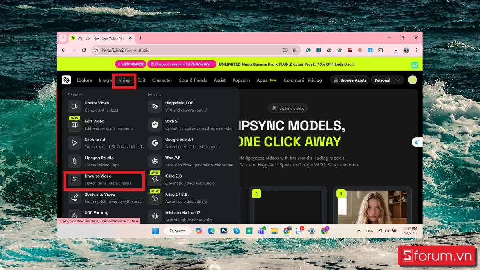
Task: Select the Click to Ad cursor icon
Action: [x=74, y=143]
